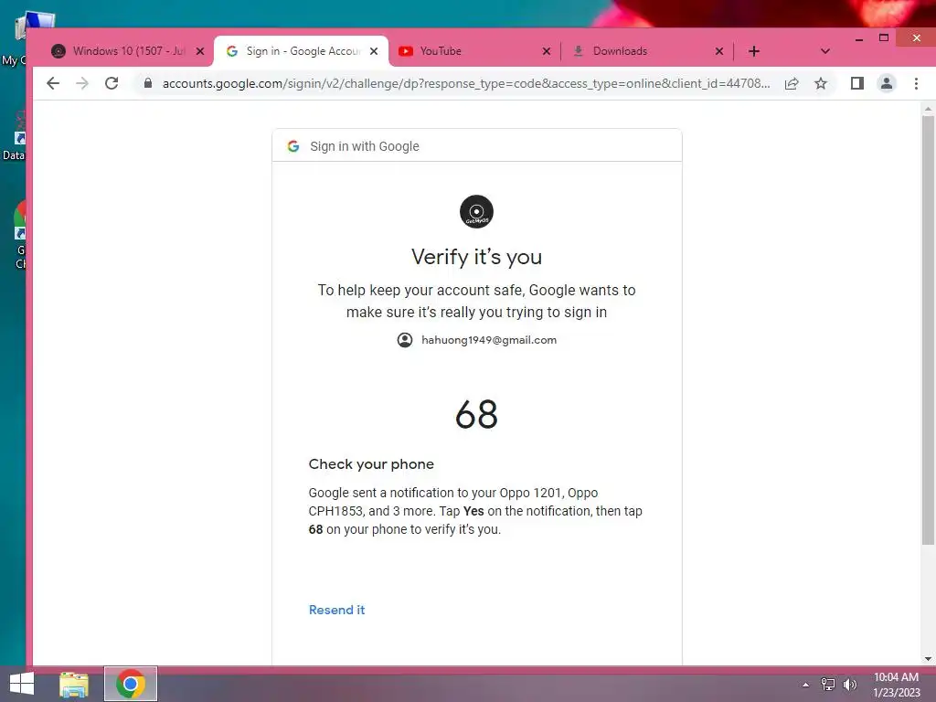Image resolution: width=936 pixels, height=702 pixels.
Task: Bookmark this tab with star icon
Action: click(821, 83)
